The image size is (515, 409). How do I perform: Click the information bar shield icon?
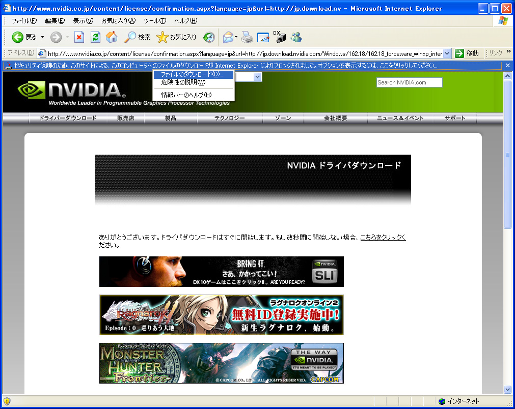(x=8, y=66)
